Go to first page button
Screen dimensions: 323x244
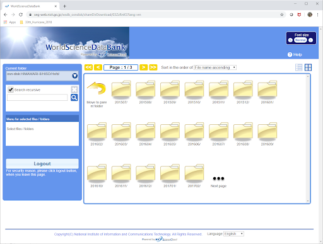(88, 67)
